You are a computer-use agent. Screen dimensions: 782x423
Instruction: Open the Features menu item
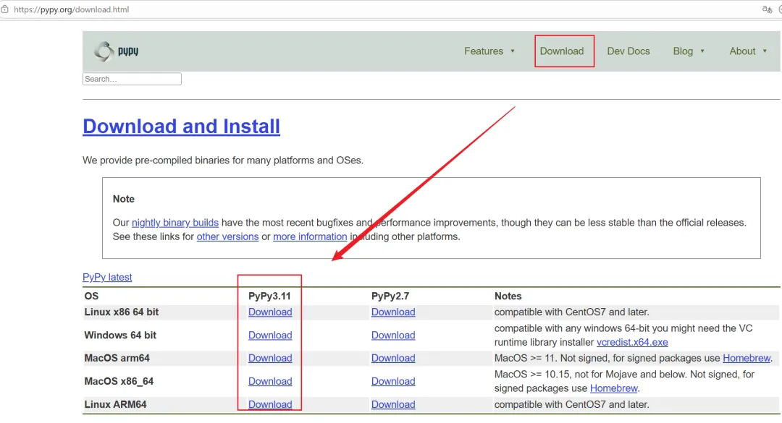click(484, 51)
